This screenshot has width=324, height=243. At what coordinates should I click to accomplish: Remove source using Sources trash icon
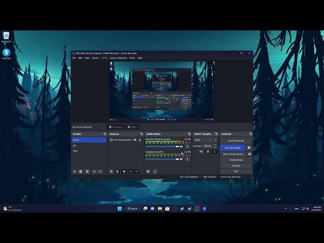(x=117, y=172)
